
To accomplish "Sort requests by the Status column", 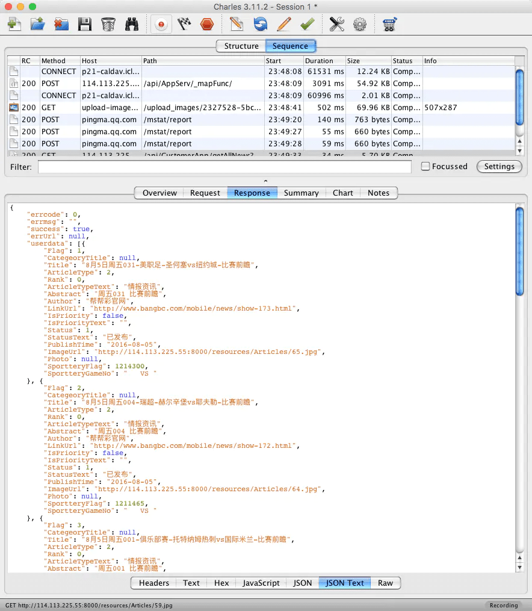I will coord(407,61).
